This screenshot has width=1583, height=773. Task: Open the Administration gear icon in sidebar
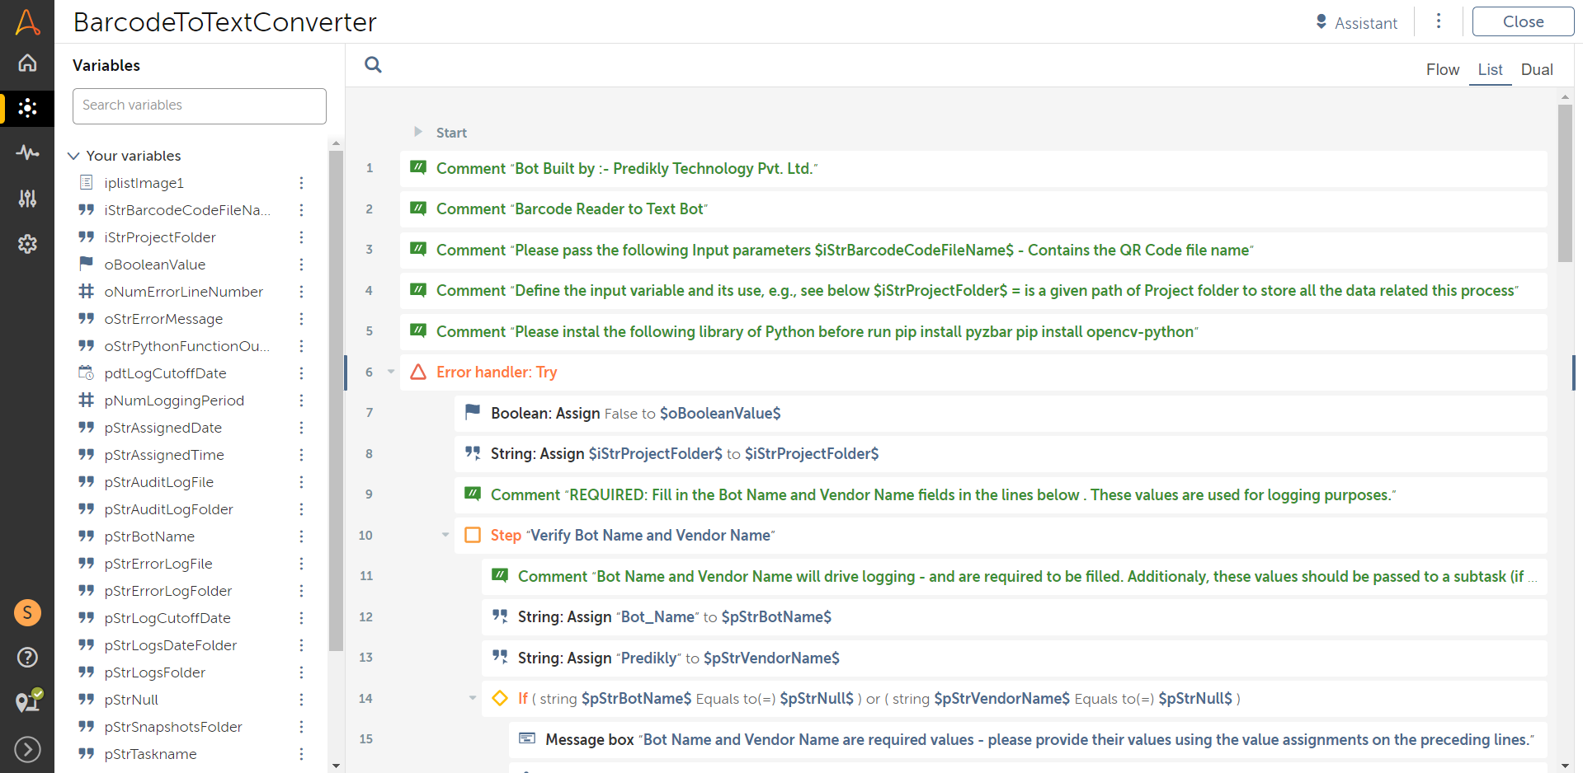pyautogui.click(x=27, y=243)
